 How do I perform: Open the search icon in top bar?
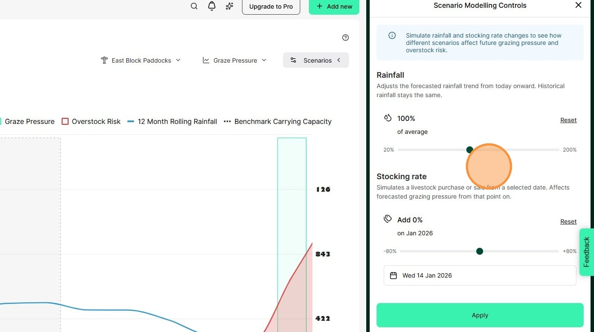click(194, 6)
